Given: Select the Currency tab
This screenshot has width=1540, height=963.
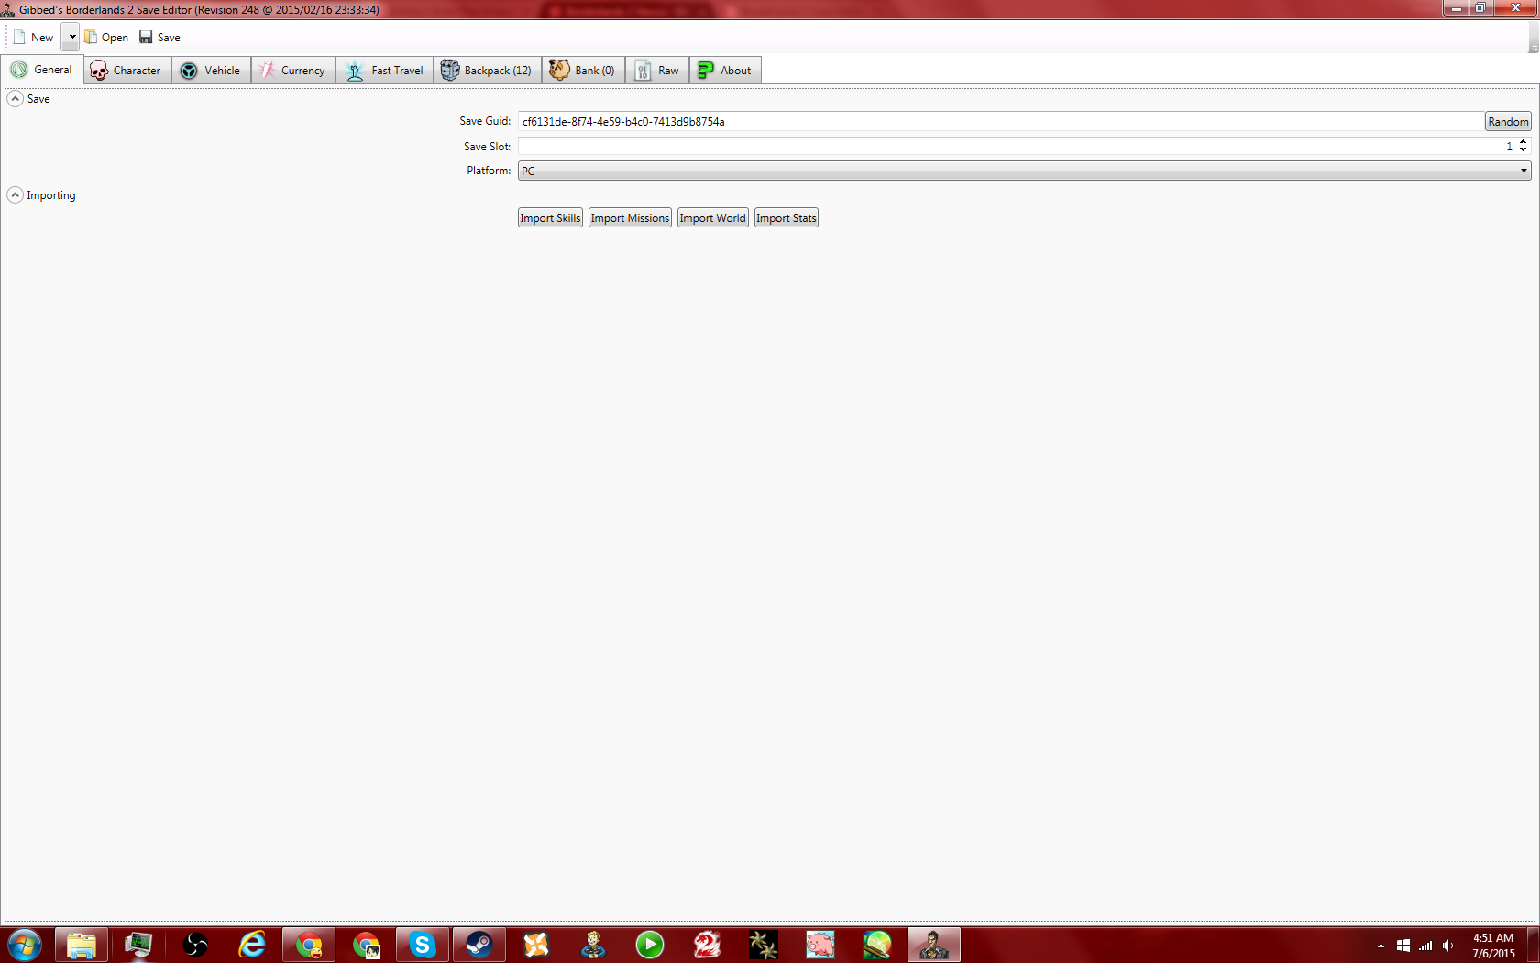Looking at the screenshot, I should pyautogui.click(x=292, y=71).
